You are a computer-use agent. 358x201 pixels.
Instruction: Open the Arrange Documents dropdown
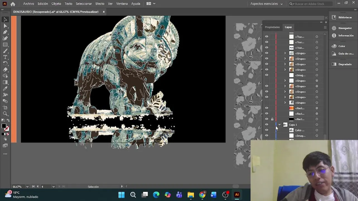(151, 4)
